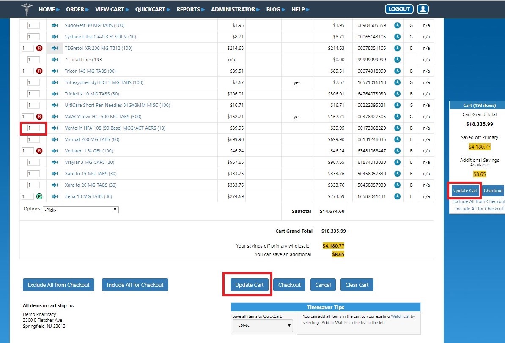Click the Subtotal value $14,674.60
Screen dimensions: 505x343
[x=332, y=211]
